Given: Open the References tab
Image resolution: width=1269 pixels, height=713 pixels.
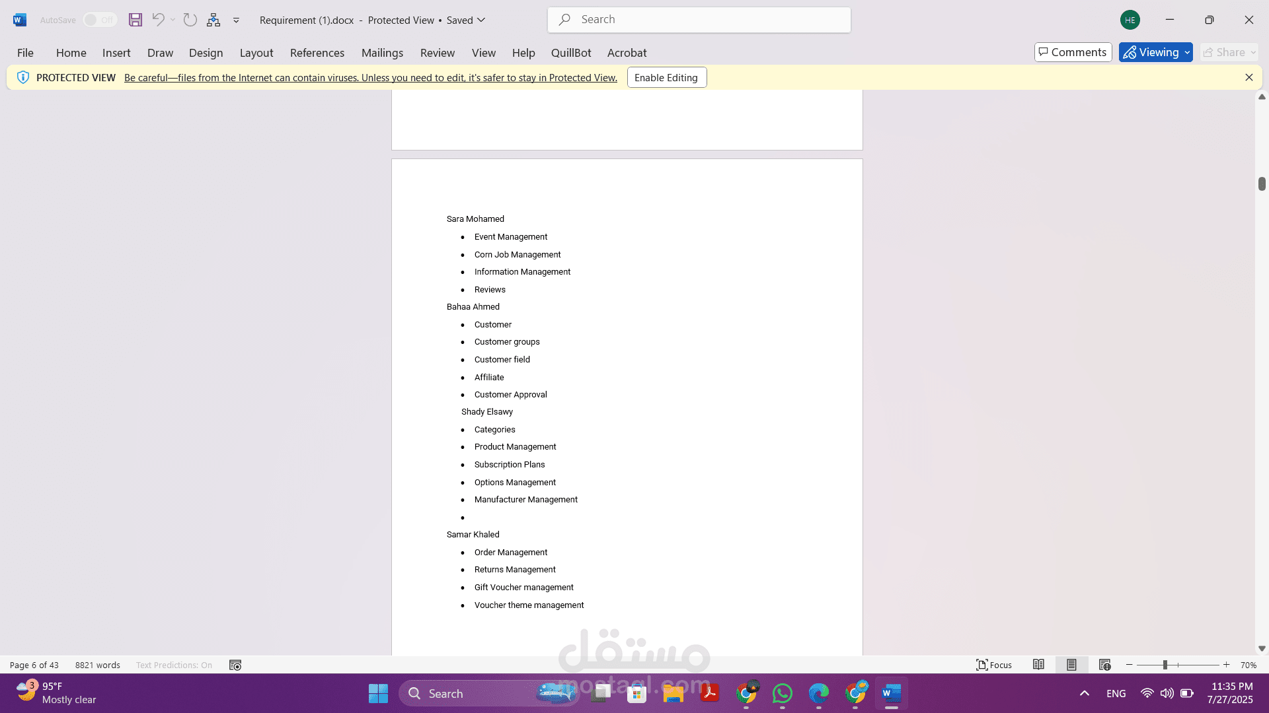Looking at the screenshot, I should [317, 53].
